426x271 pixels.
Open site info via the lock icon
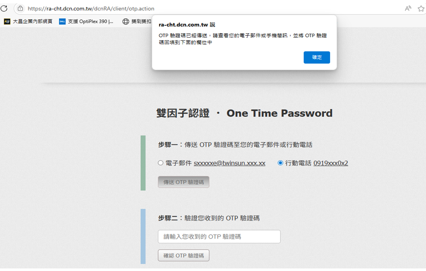[x=20, y=9]
